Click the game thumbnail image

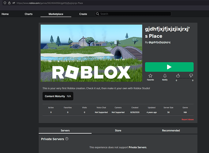click(91, 53)
